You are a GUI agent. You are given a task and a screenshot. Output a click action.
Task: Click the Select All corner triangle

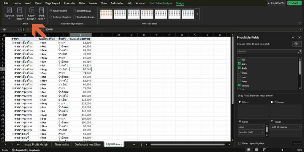(x=4, y=35)
